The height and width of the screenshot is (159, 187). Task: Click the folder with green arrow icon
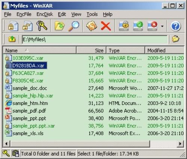coord(59,26)
